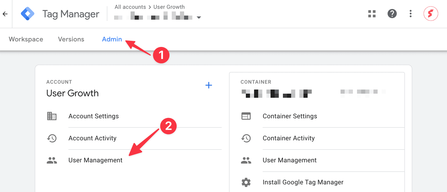Click the blue plus to create account
This screenshot has width=447, height=192.
pyautogui.click(x=209, y=85)
